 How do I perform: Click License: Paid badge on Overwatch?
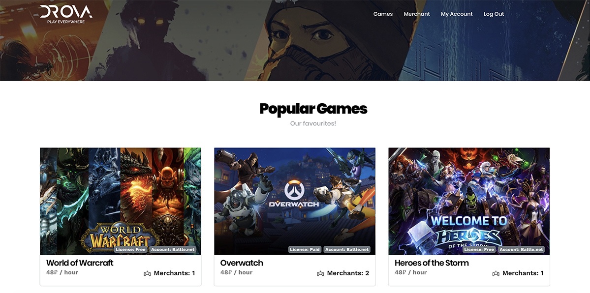click(305, 249)
